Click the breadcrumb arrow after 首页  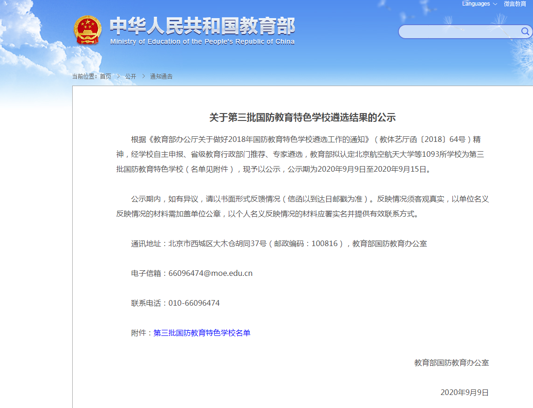pos(118,76)
